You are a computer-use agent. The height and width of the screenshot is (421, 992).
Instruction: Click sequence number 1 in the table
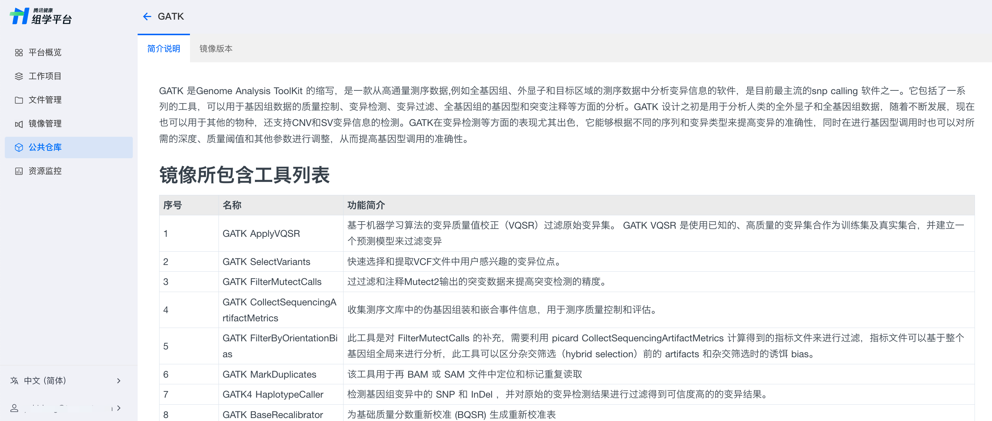coord(165,233)
